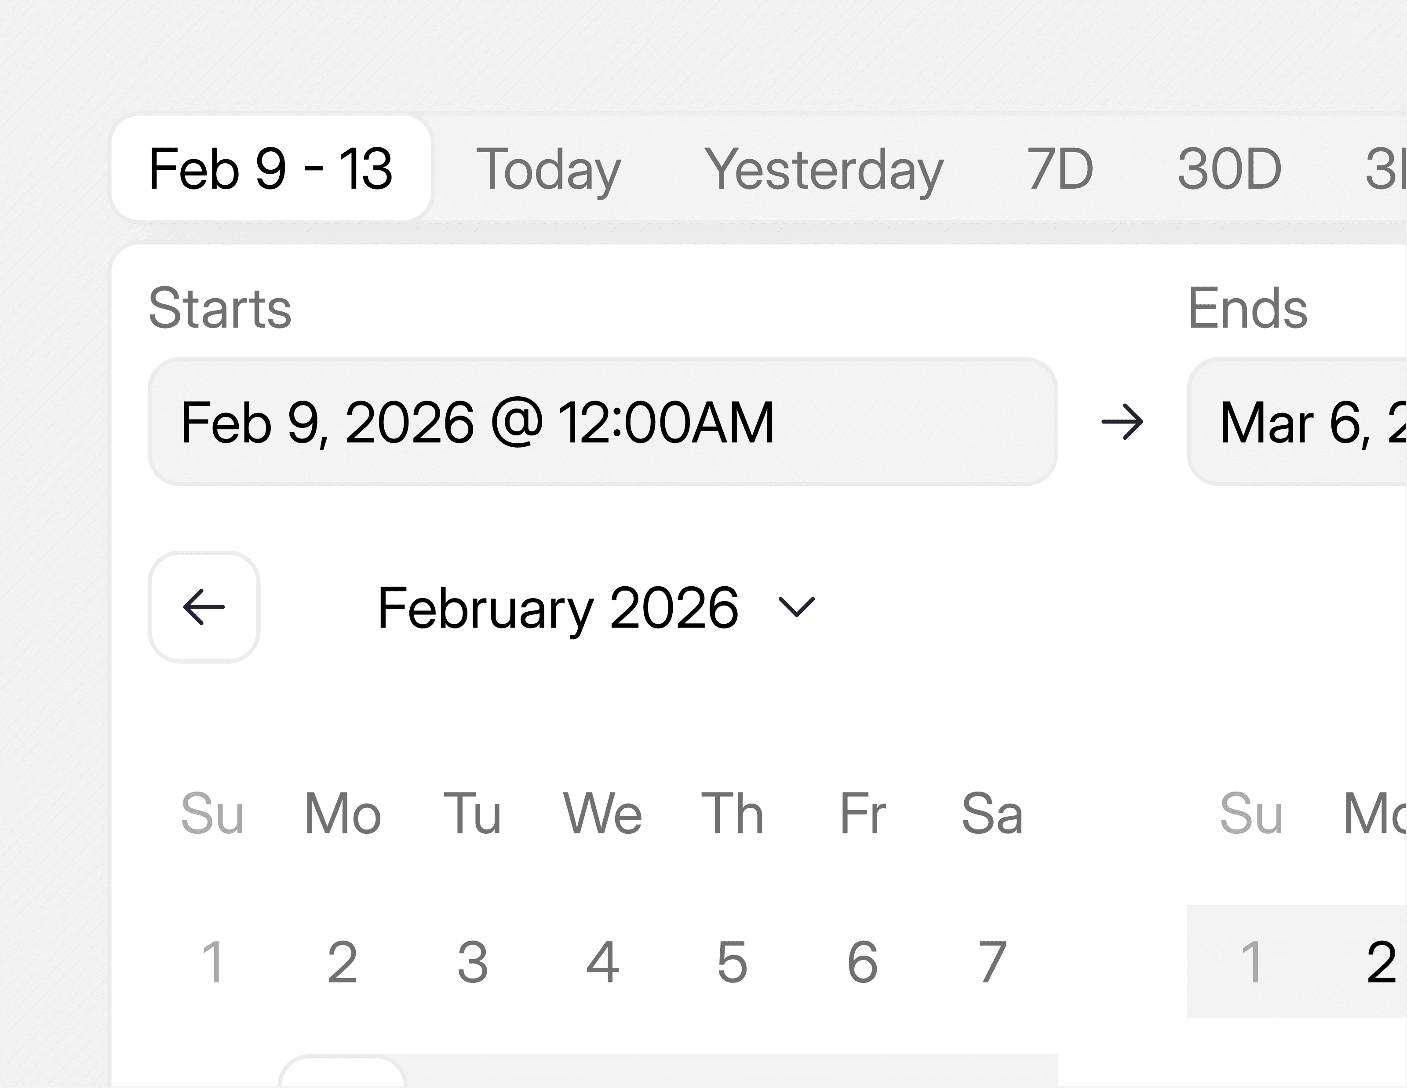Select the Yesterday range tab
The width and height of the screenshot is (1407, 1088).
click(824, 169)
